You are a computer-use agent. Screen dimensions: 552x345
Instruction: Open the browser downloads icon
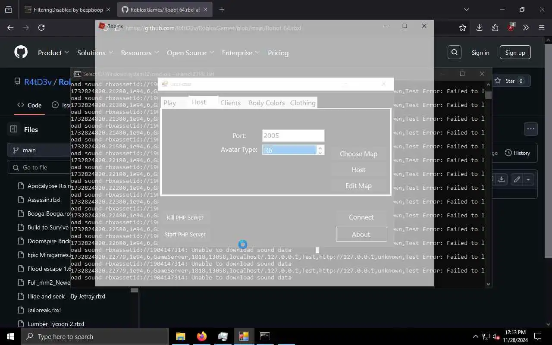(479, 28)
